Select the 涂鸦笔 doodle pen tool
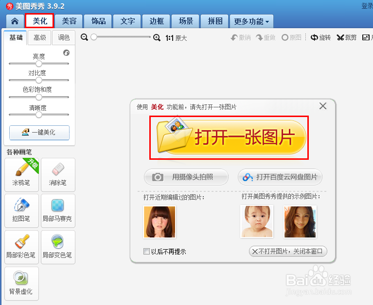Viewport: 373px width, 305px height. [x=21, y=174]
